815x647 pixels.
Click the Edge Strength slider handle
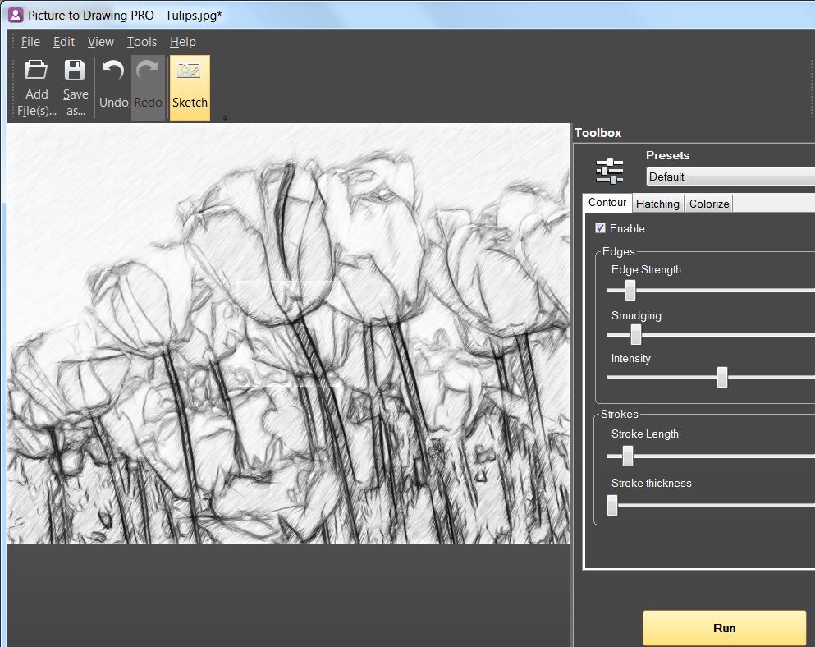[x=630, y=290]
